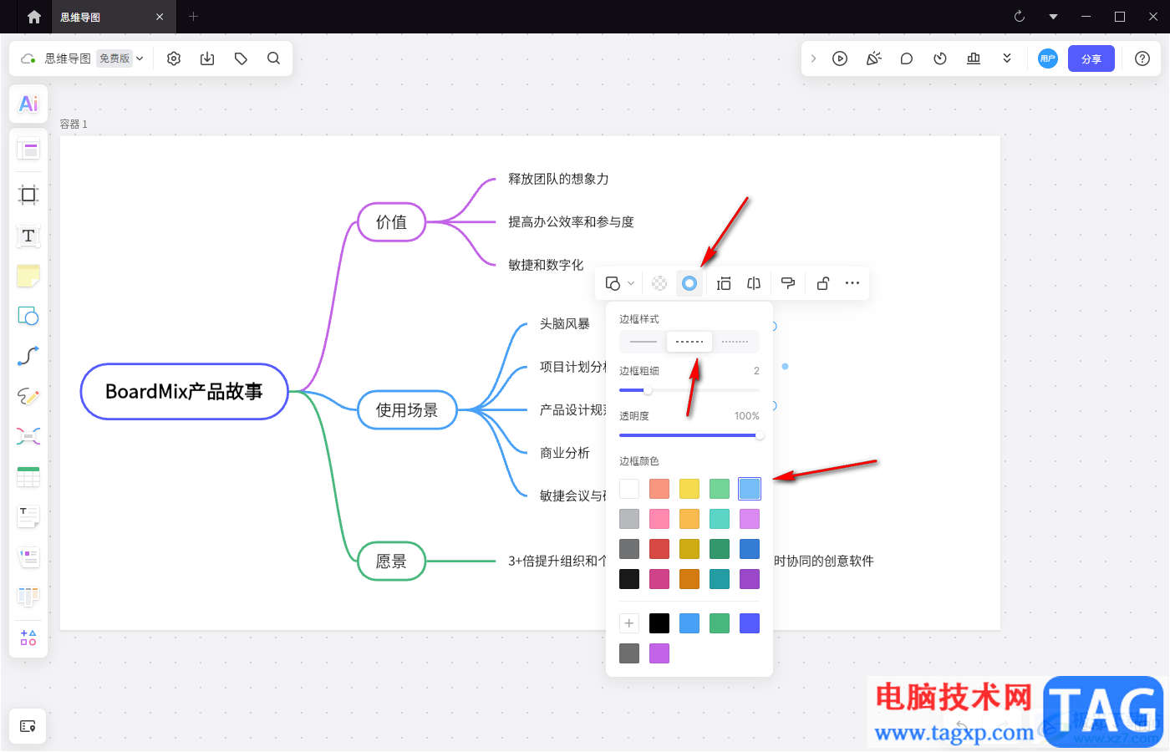This screenshot has height=752, width=1170.
Task: Insert a table from the sidebar
Action: point(28,476)
